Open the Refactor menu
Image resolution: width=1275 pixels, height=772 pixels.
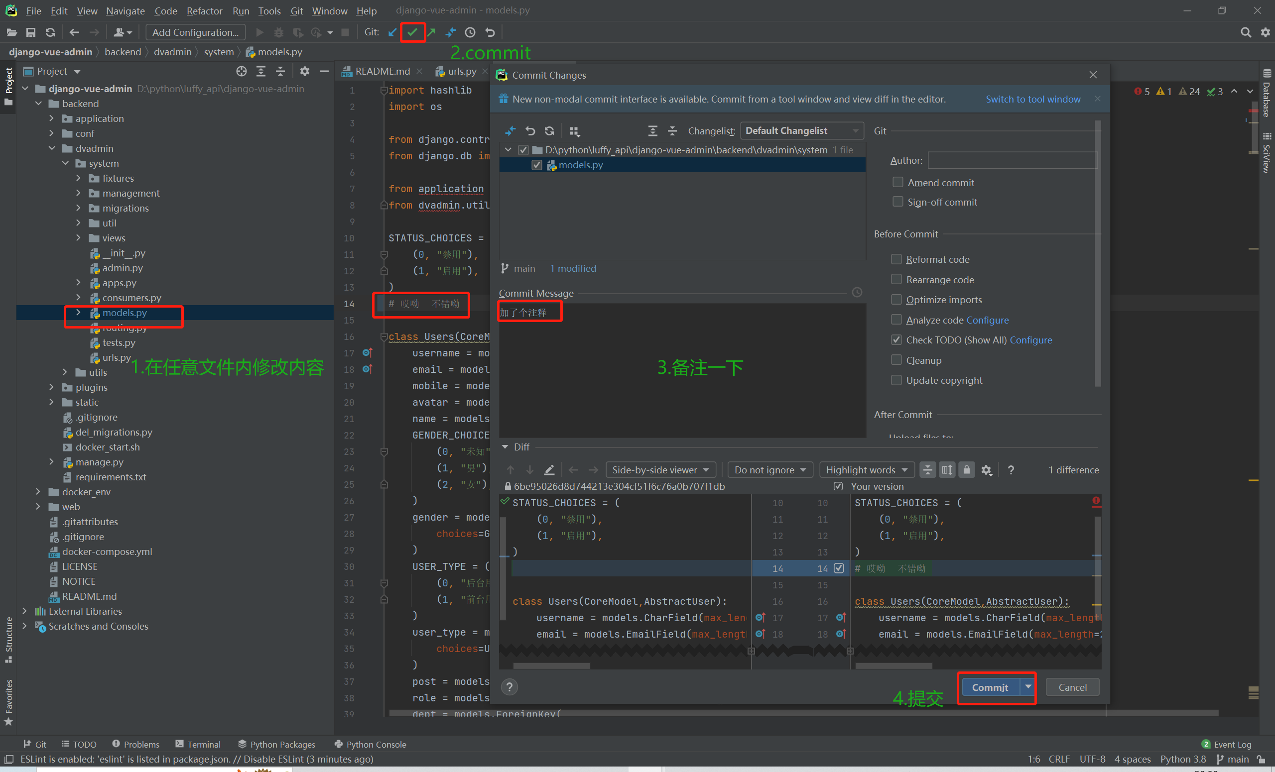tap(204, 11)
